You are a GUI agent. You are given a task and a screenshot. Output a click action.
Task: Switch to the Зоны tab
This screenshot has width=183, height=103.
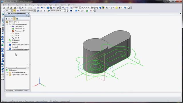click(x=26, y=90)
